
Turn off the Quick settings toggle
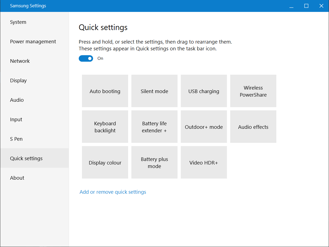(x=86, y=58)
